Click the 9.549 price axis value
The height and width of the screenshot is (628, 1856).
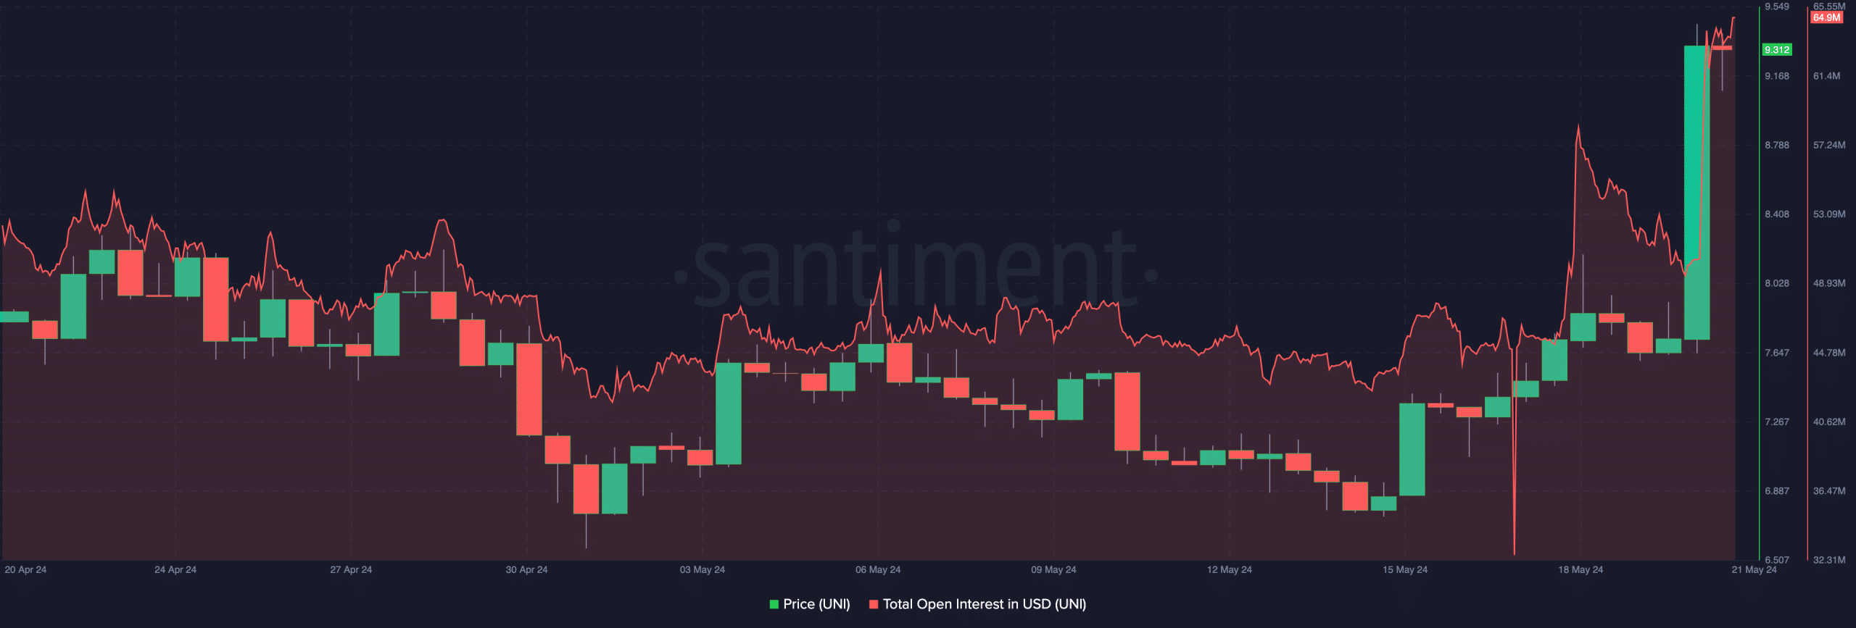click(x=1777, y=7)
